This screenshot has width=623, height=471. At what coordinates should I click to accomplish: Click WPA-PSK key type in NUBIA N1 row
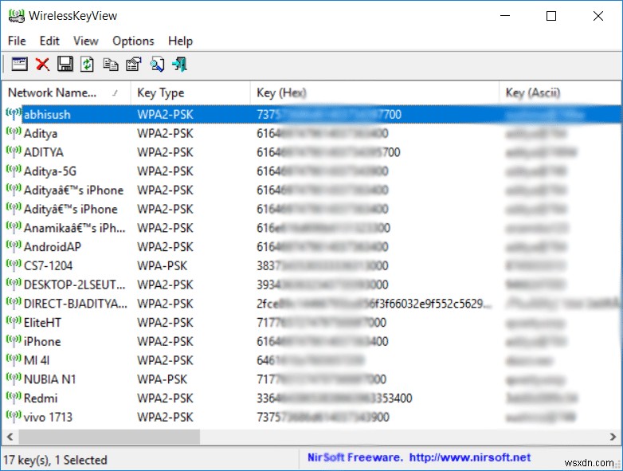tap(162, 379)
